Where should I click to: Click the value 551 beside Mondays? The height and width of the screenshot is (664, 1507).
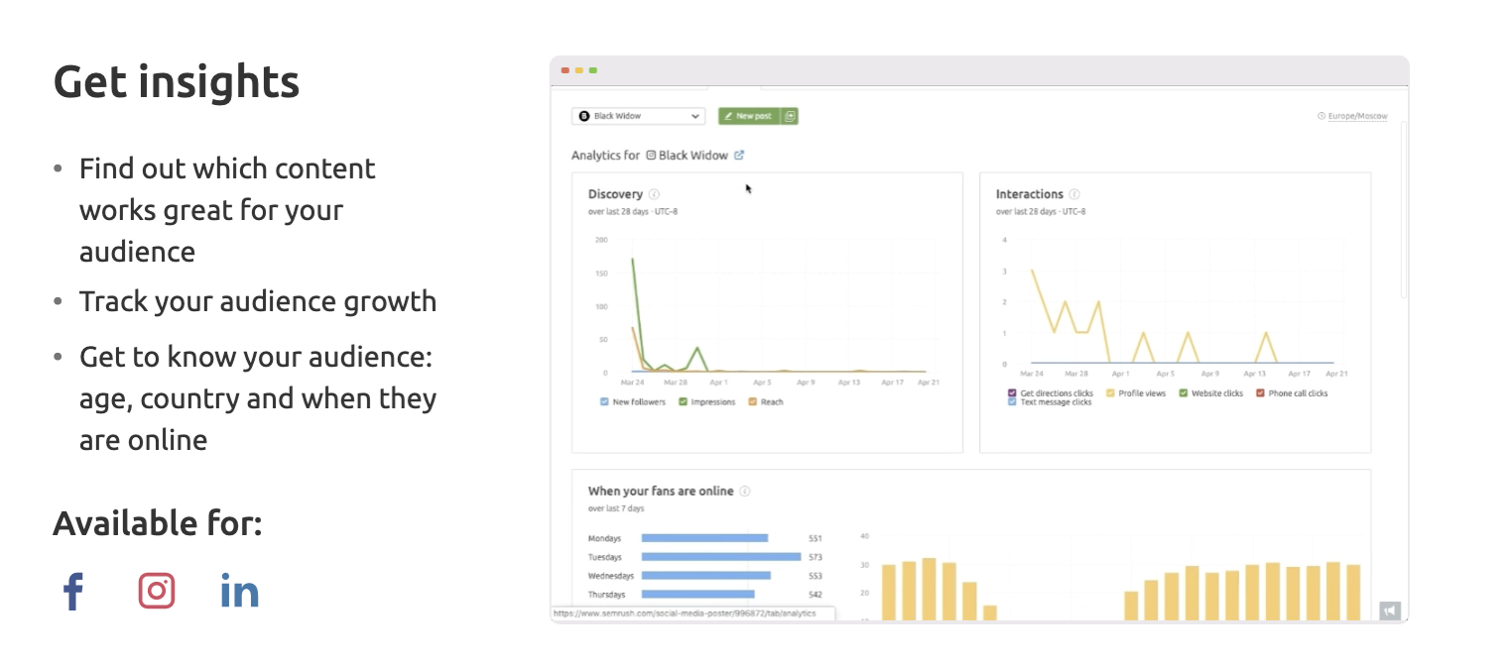tap(816, 538)
